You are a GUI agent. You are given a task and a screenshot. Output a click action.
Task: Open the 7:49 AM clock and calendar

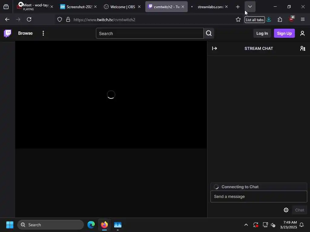(289, 225)
